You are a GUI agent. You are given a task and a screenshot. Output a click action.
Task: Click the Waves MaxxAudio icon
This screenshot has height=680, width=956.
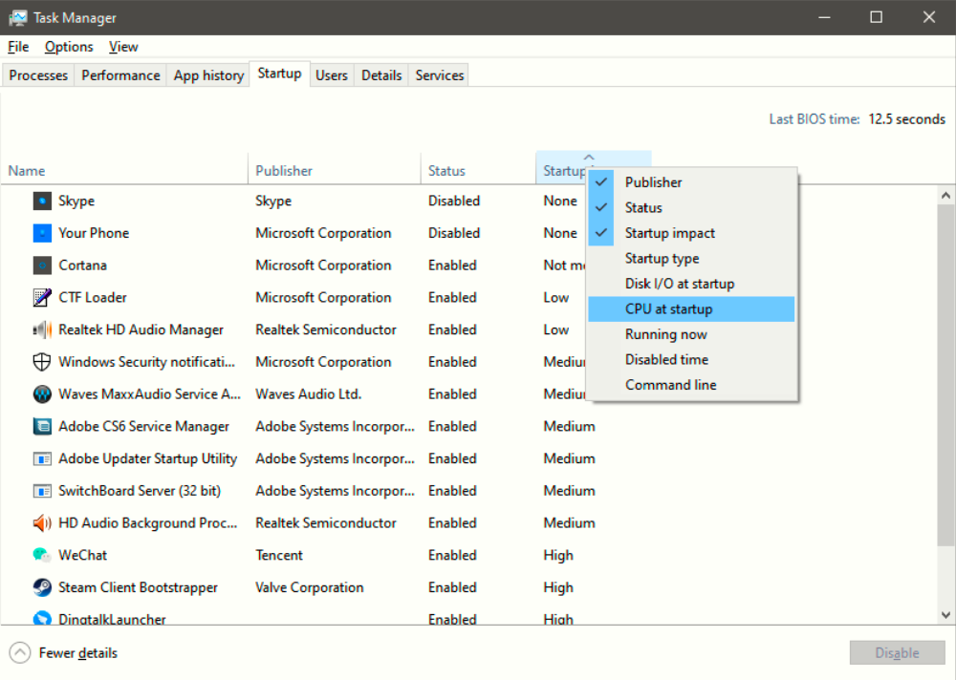coord(42,394)
